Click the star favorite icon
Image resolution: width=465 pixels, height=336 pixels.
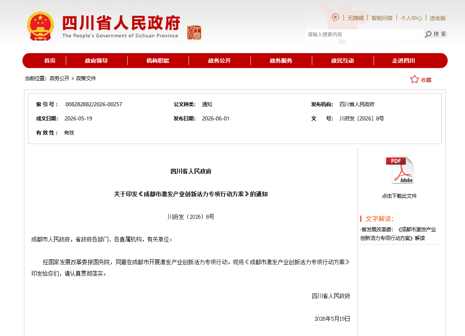point(414,79)
